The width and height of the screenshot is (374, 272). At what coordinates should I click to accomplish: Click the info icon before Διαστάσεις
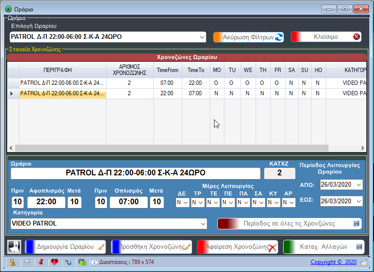94,262
